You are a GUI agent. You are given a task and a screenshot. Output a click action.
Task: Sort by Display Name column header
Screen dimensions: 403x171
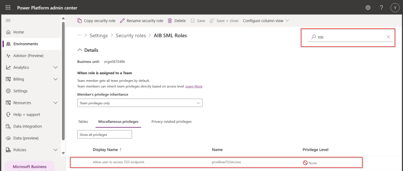pyautogui.click(x=105, y=150)
